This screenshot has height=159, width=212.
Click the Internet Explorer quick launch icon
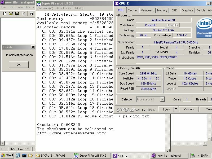click(x=18, y=156)
